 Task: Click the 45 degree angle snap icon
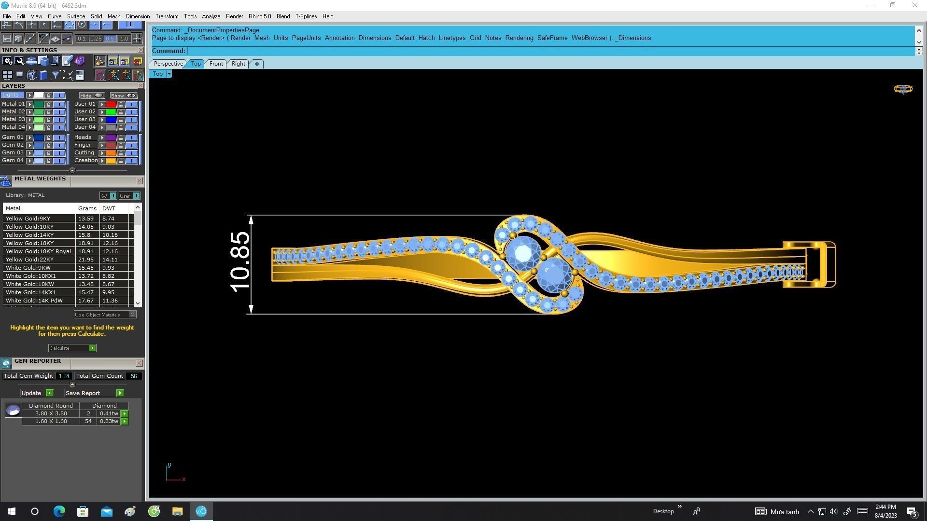(44, 39)
